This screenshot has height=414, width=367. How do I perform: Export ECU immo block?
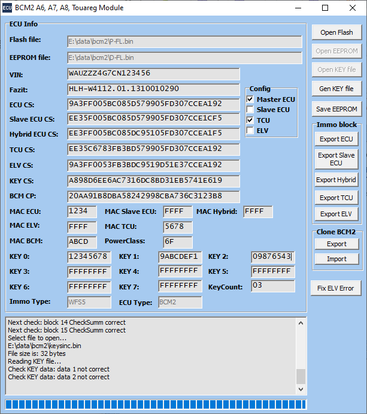[x=336, y=139]
